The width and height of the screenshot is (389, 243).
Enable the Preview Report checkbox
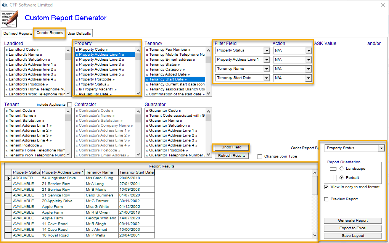(x=326, y=199)
